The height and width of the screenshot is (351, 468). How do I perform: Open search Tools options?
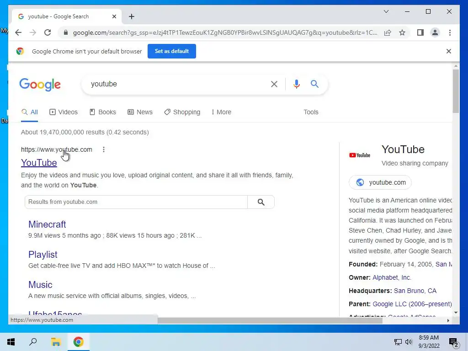tap(311, 112)
